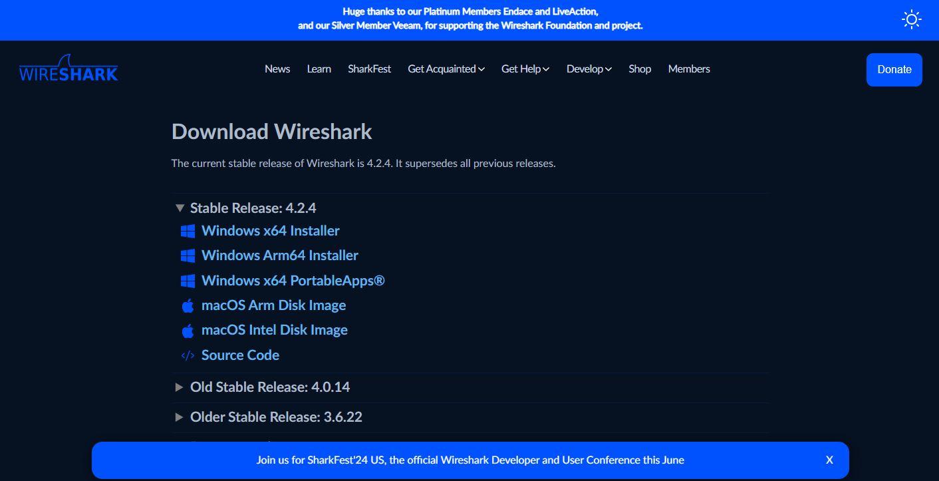Click the code brackets icon beside Source Code
Image resolution: width=939 pixels, height=481 pixels.
188,355
